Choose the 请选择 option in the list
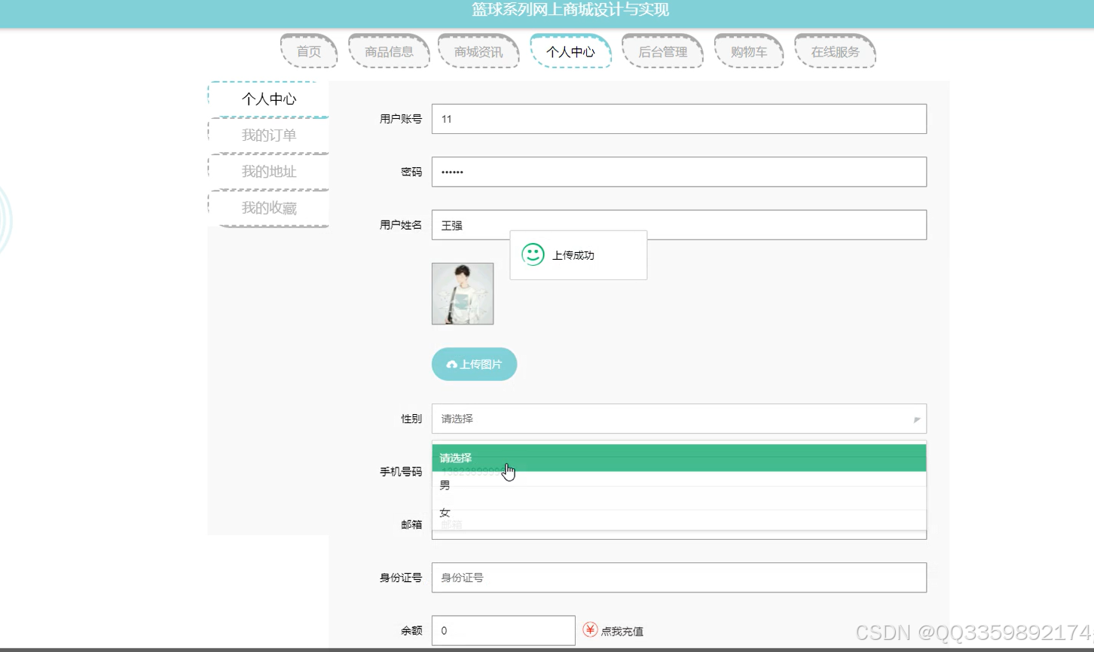Screen dimensions: 1094x652 [679, 458]
